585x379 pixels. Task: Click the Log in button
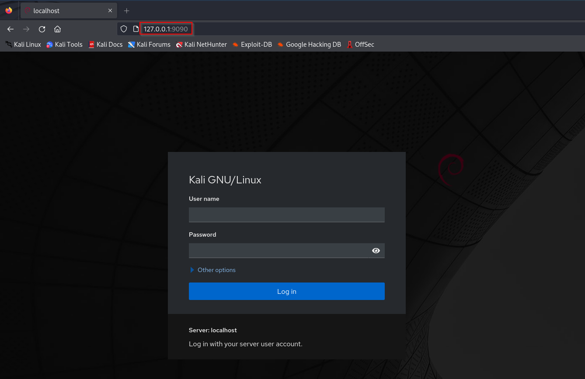click(x=287, y=291)
